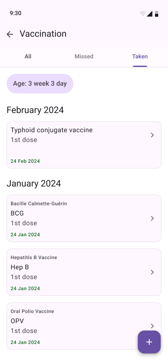Click the cellular signal icon
Viewport: 168px width, 364px height.
pyautogui.click(x=149, y=14)
